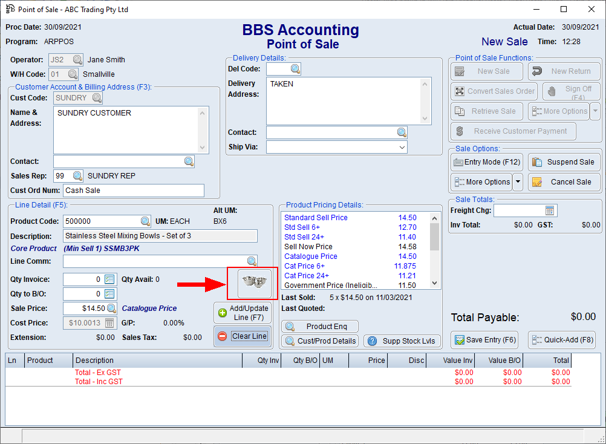This screenshot has height=444, width=606.
Task: Click the Delivery Contact search magnifier
Action: (x=401, y=132)
